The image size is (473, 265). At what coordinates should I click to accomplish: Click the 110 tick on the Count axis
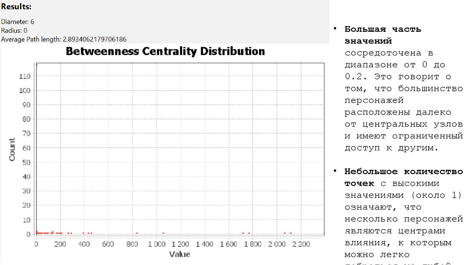[x=25, y=76]
